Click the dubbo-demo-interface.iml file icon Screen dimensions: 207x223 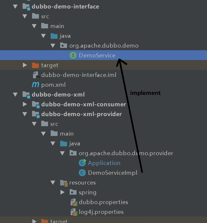pos(36,75)
